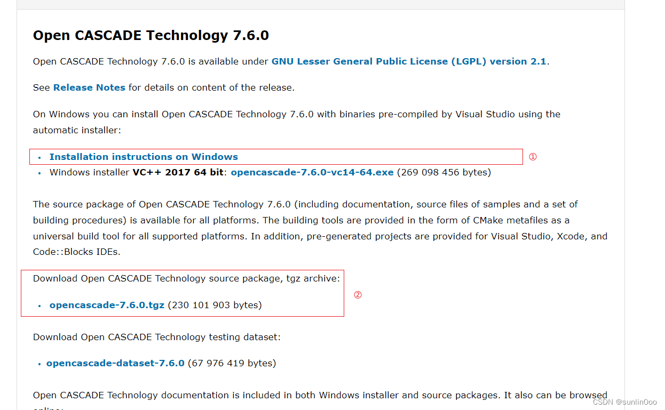Open Installation instructions on Windows link
Viewport: 665px width, 410px height.
(144, 157)
